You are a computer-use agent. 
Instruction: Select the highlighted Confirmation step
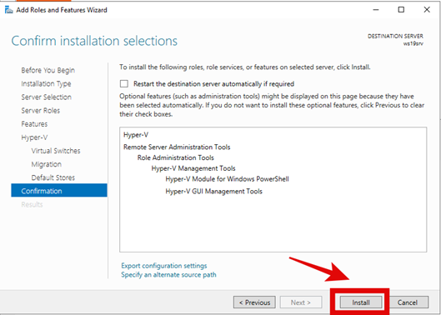pyautogui.click(x=59, y=191)
